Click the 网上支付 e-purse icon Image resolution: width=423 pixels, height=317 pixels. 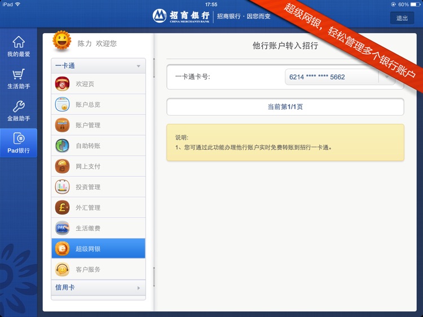click(62, 166)
